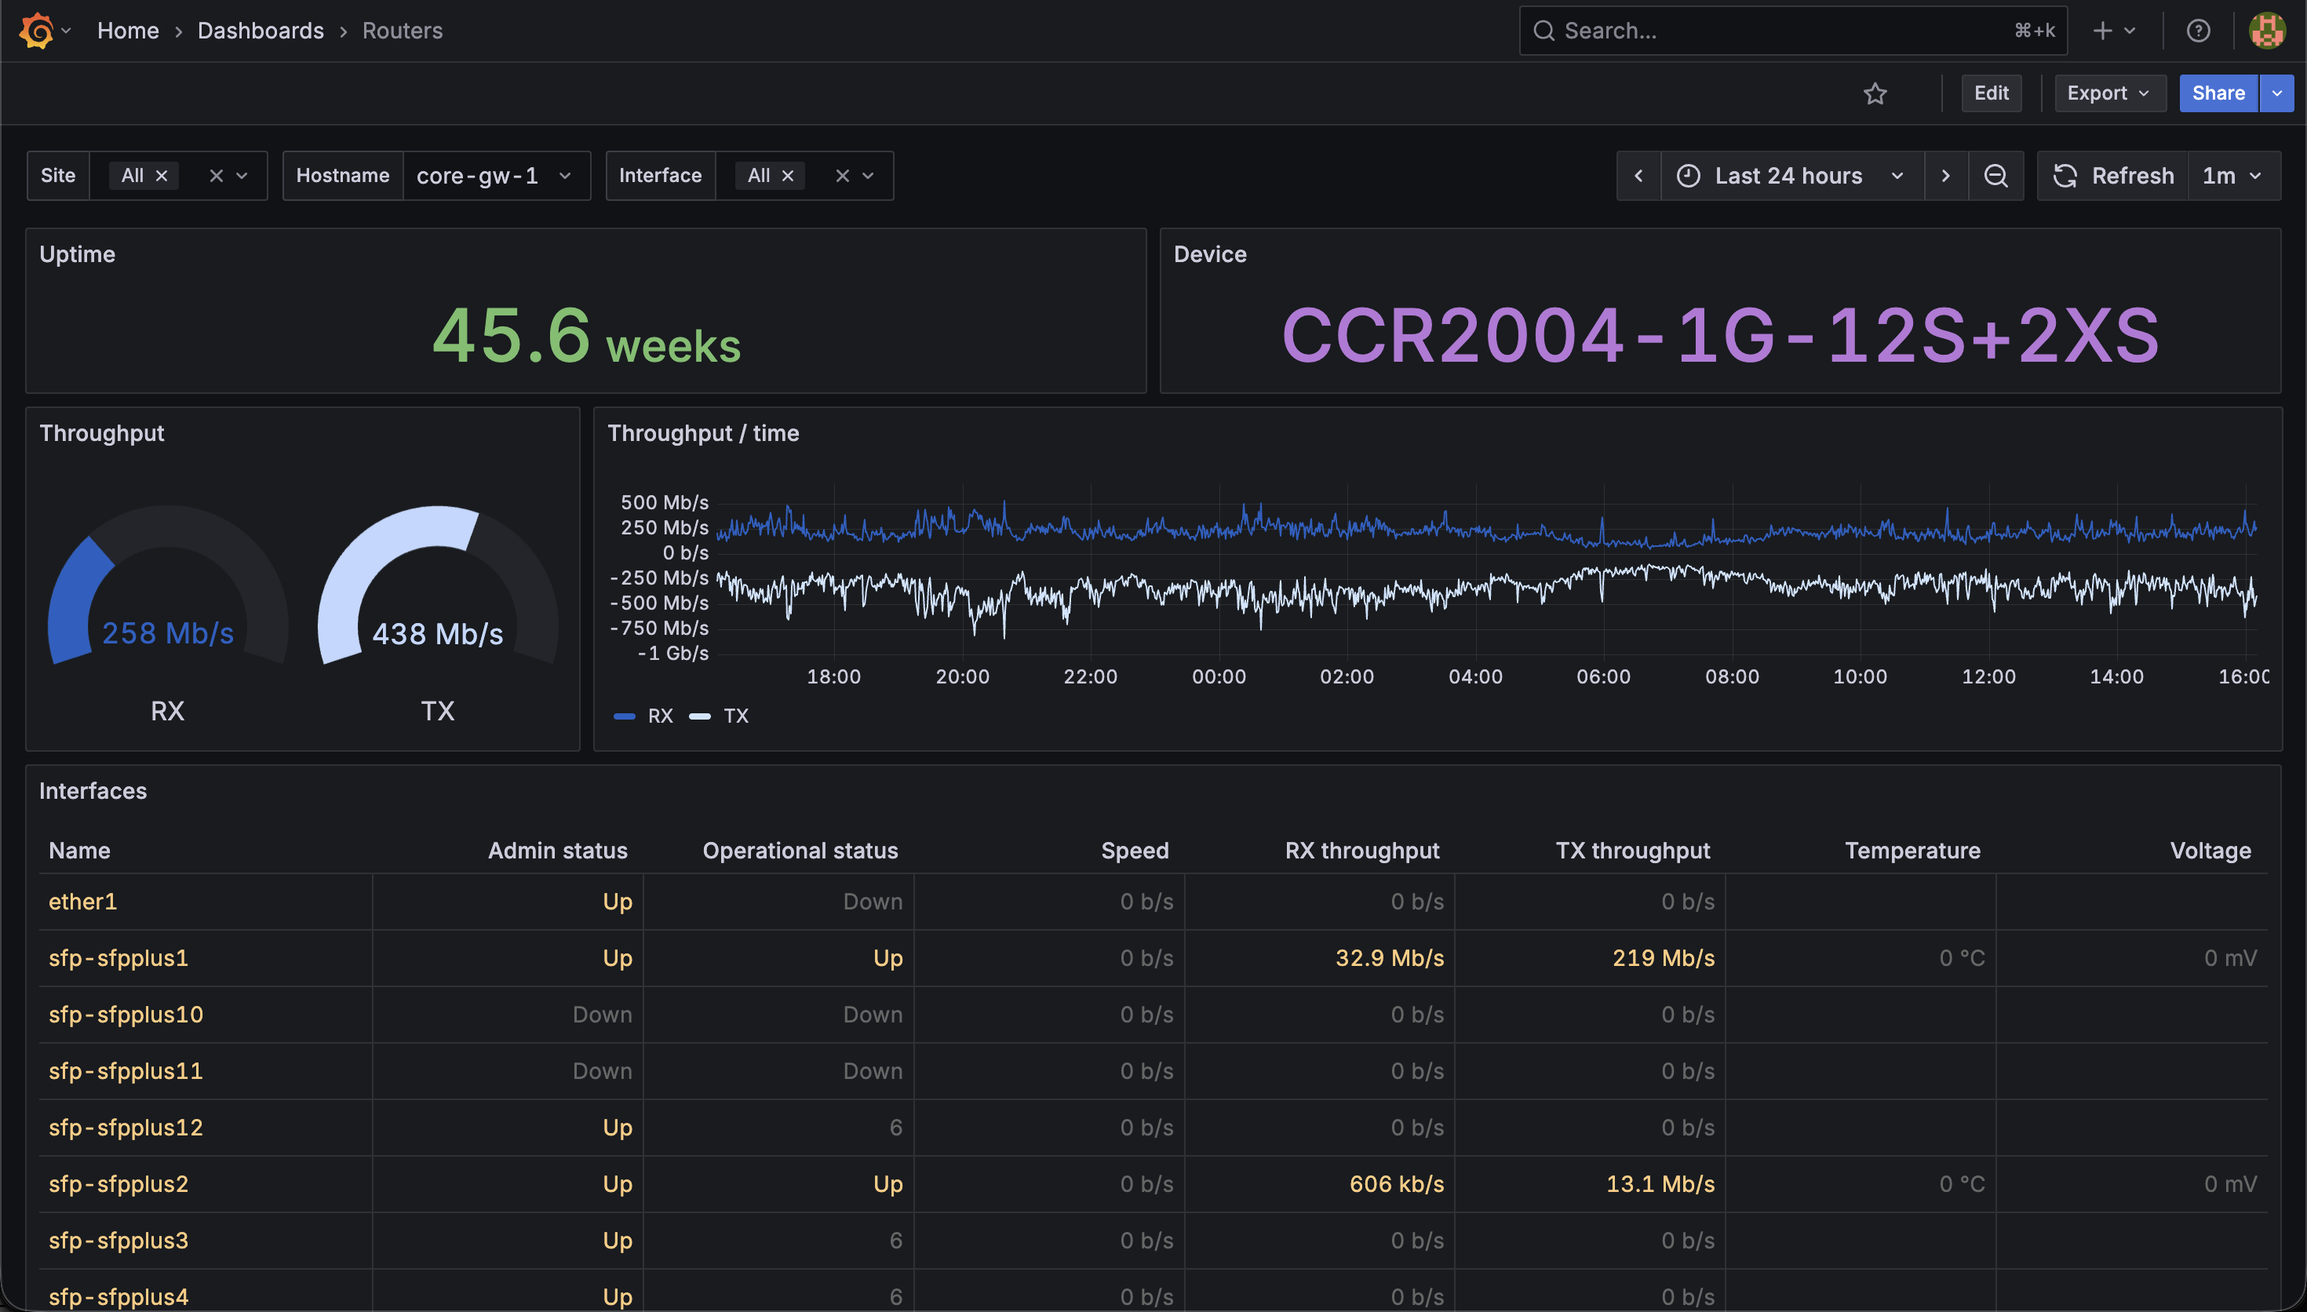Image resolution: width=2307 pixels, height=1312 pixels.
Task: Open the help question mark icon
Action: pos(2198,31)
